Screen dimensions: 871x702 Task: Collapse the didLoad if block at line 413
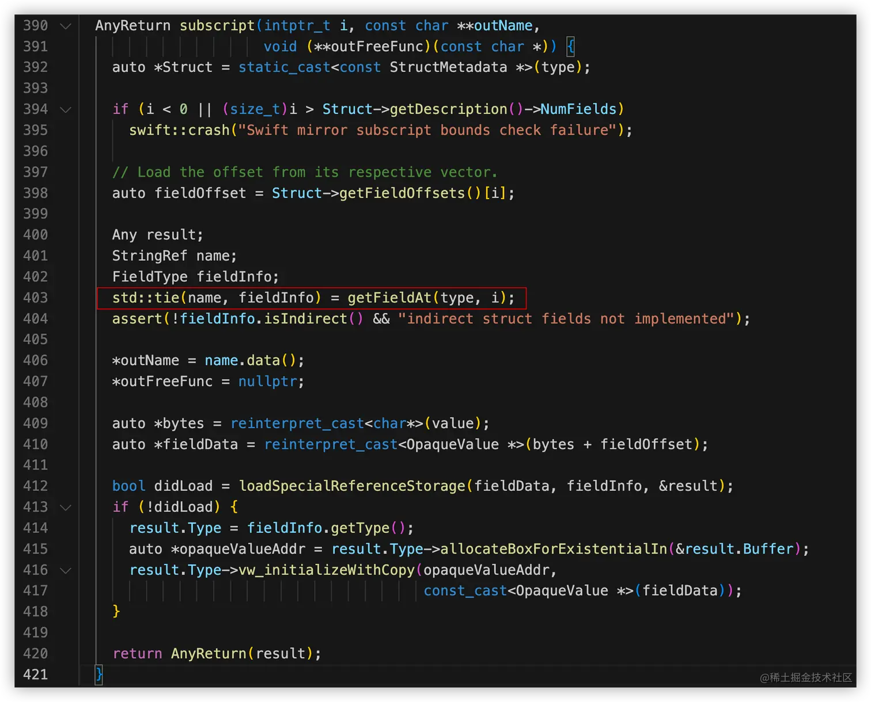coord(65,507)
